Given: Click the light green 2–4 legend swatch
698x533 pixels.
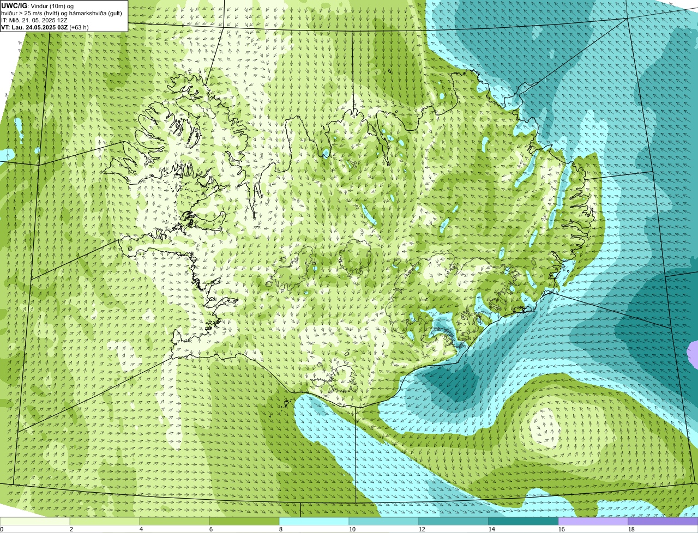Looking at the screenshot, I should coord(105,522).
